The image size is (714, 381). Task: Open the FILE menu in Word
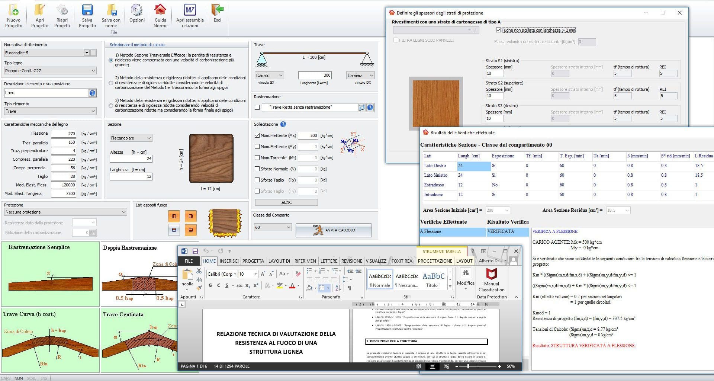(188, 261)
